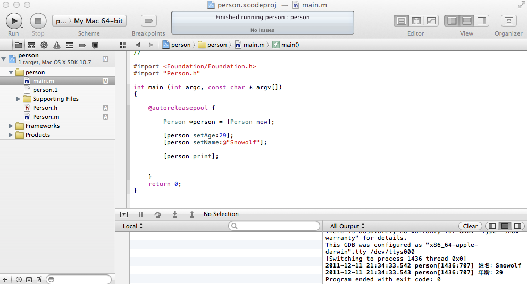
Task: Open the My Mac 64-bit scheme dropdown
Action: pos(98,21)
